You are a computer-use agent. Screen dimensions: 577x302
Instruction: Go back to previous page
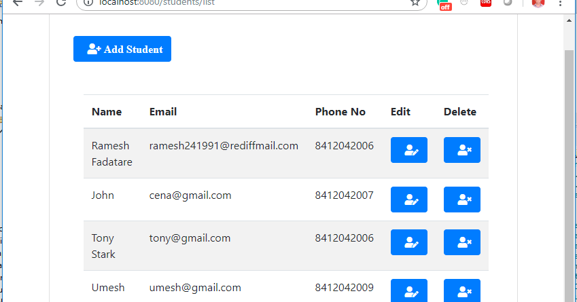pyautogui.click(x=18, y=3)
